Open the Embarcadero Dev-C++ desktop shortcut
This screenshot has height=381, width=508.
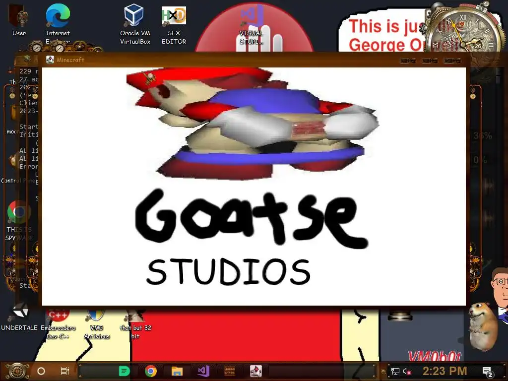58,324
